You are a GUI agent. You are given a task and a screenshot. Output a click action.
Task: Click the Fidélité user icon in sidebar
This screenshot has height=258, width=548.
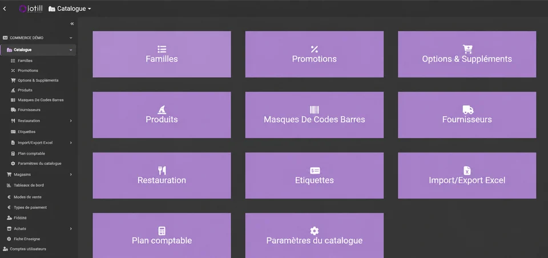coord(9,218)
